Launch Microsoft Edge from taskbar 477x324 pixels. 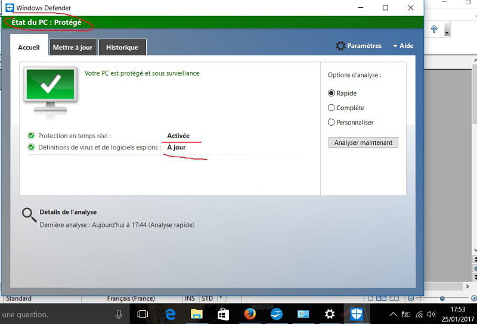click(x=171, y=314)
